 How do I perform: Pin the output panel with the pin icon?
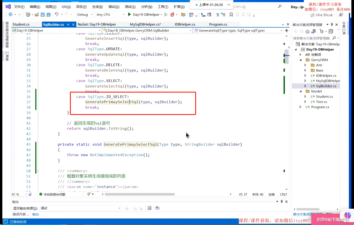pyautogui.click(x=281, y=201)
